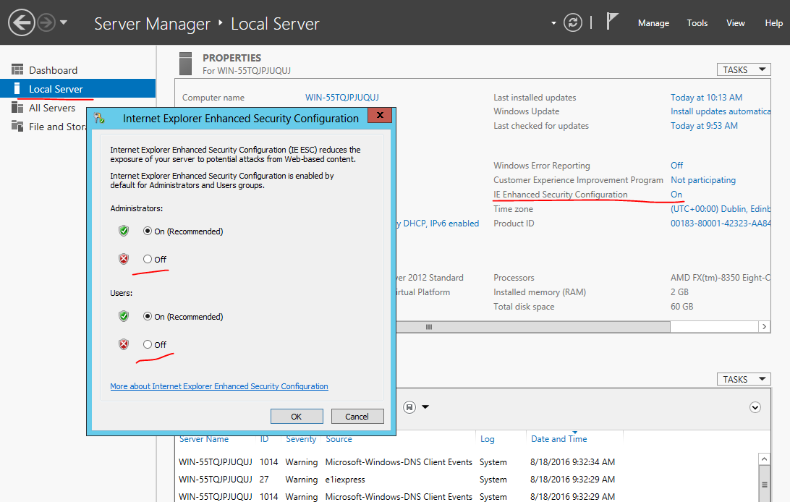Image resolution: width=790 pixels, height=502 pixels.
Task: Select event at 8/18/2016 9:32:34 AM
Action: click(x=467, y=461)
